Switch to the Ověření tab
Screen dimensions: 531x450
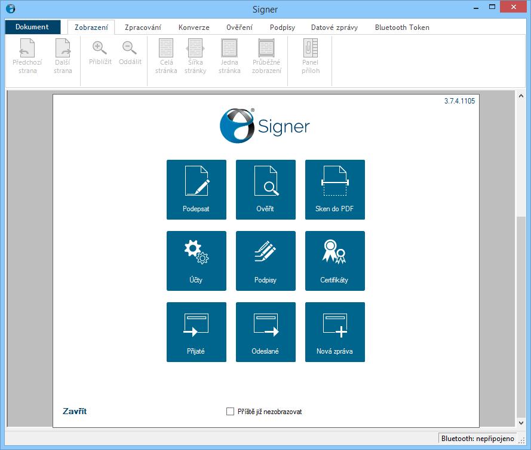pos(240,27)
